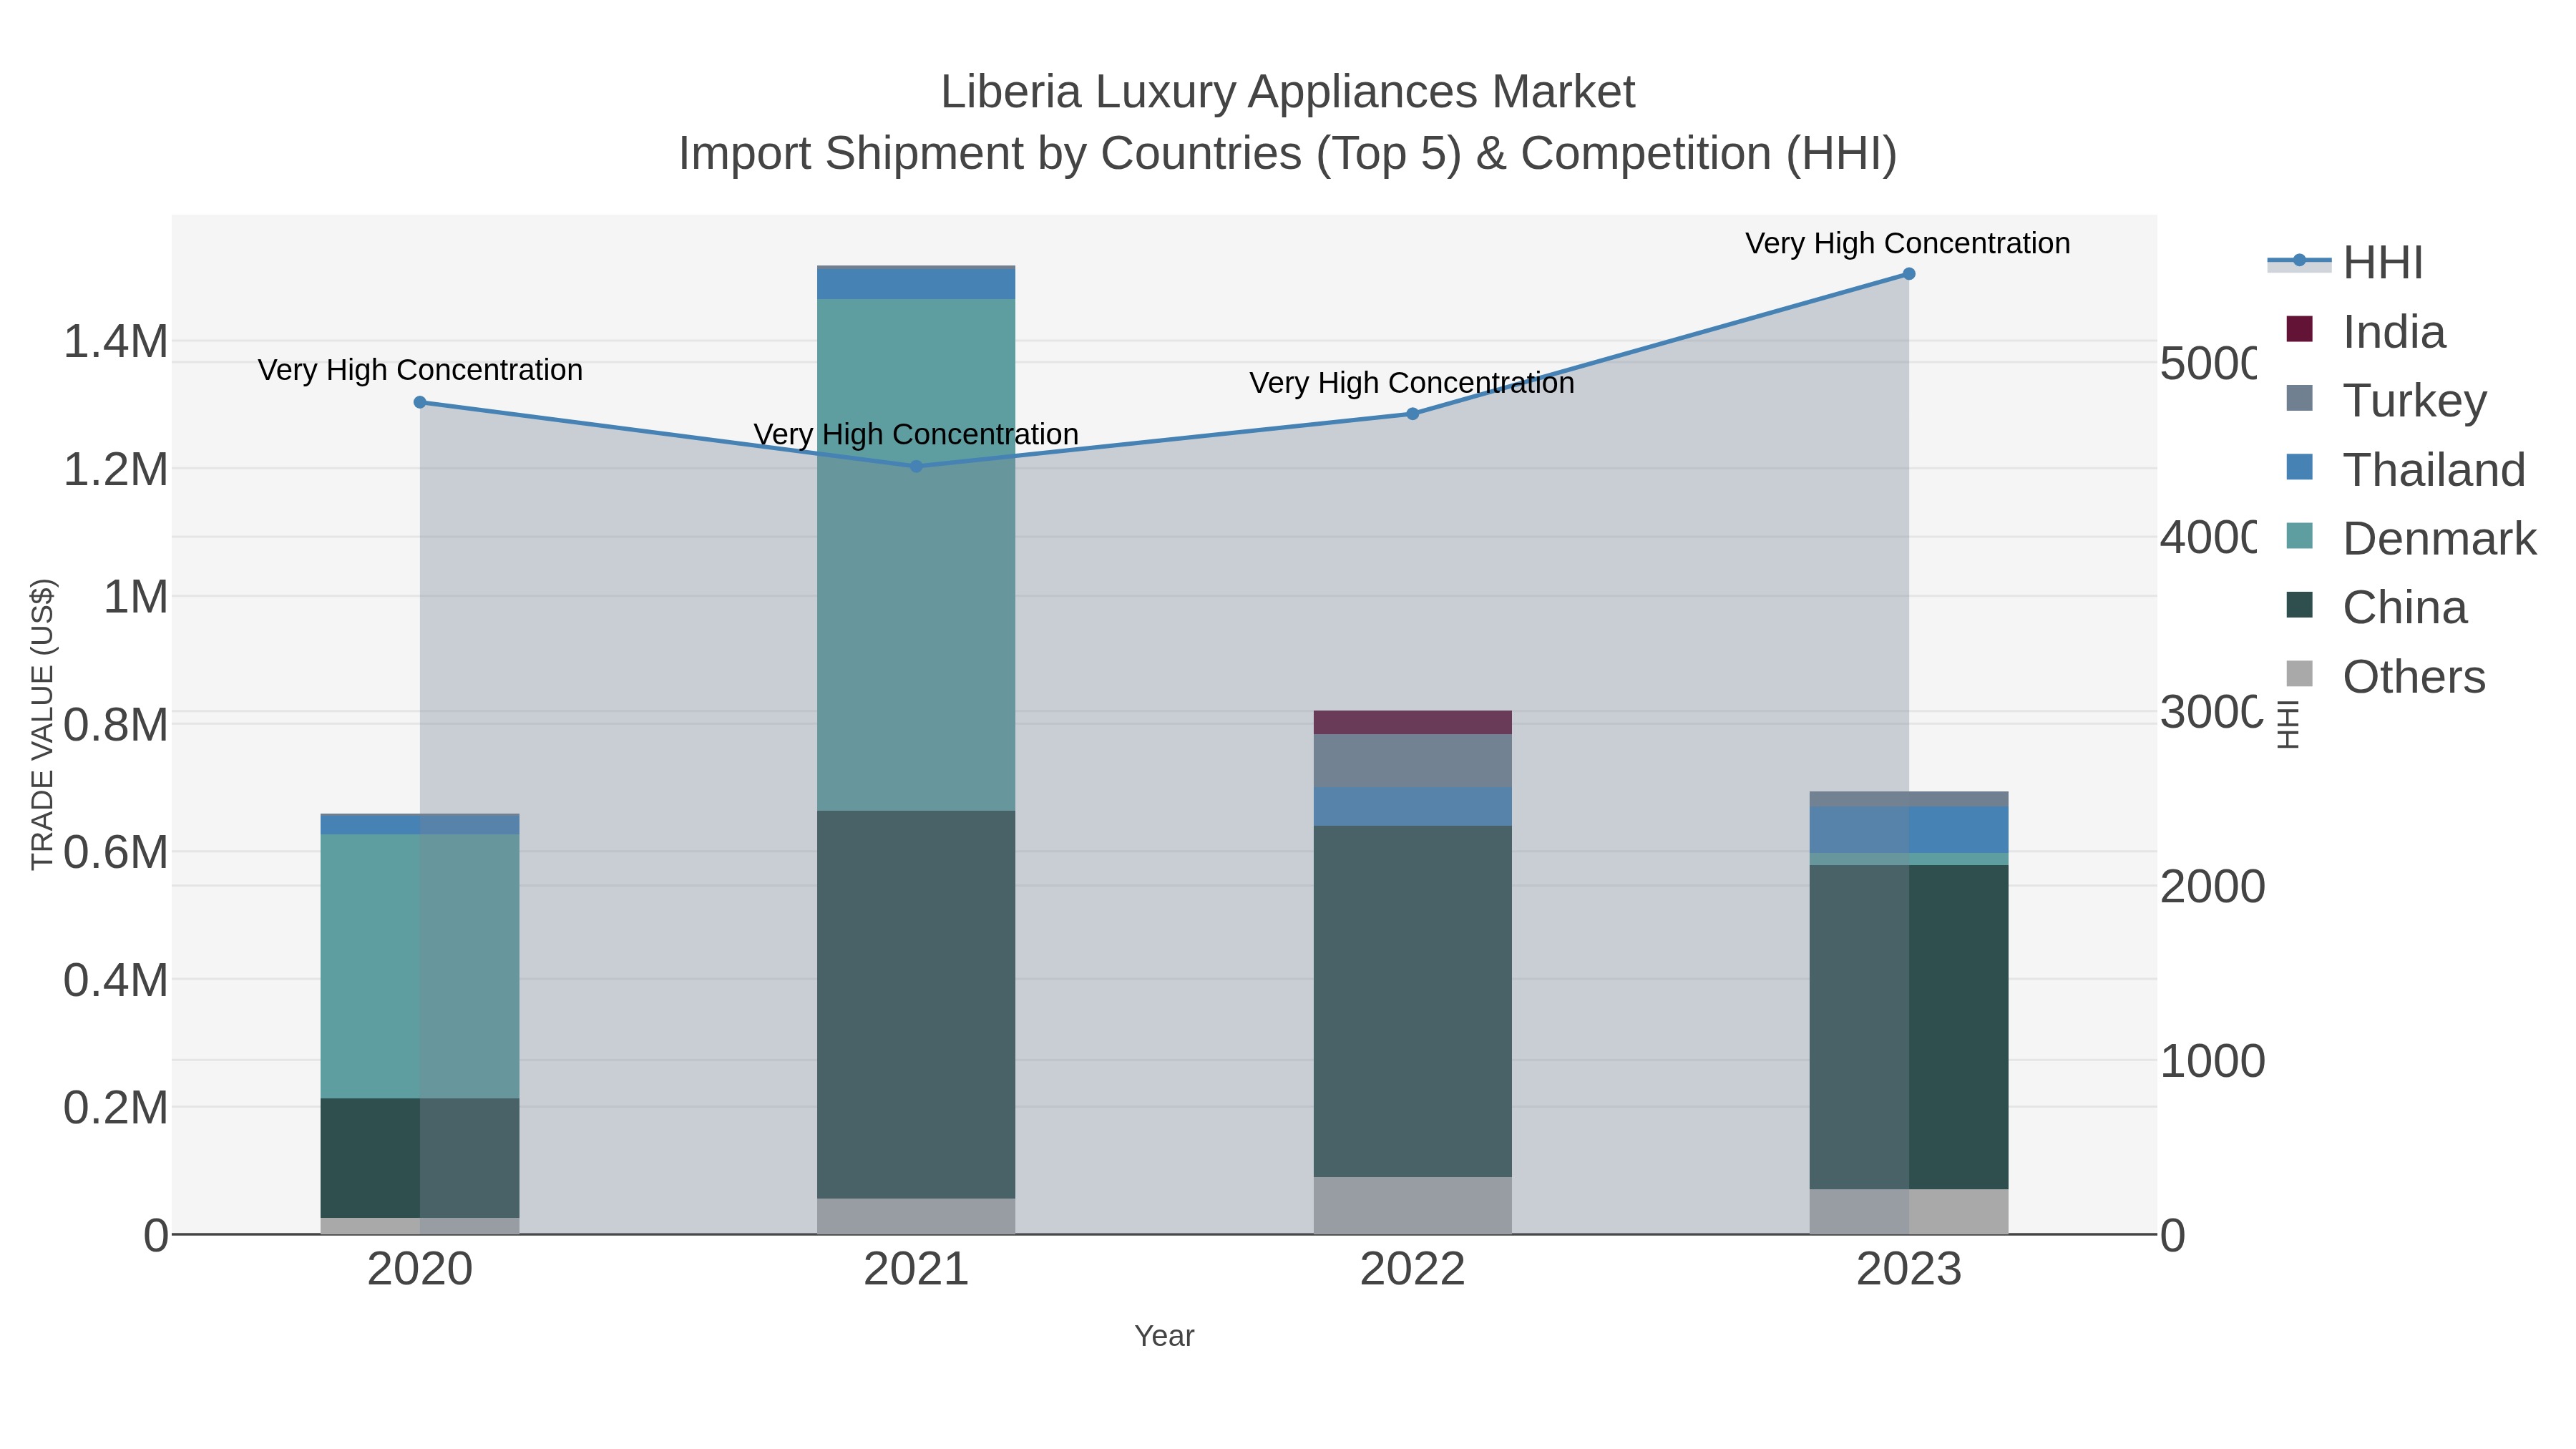Click the Thailand segment of the 2021 bar
The height and width of the screenshot is (1449, 2576).
coord(916,284)
